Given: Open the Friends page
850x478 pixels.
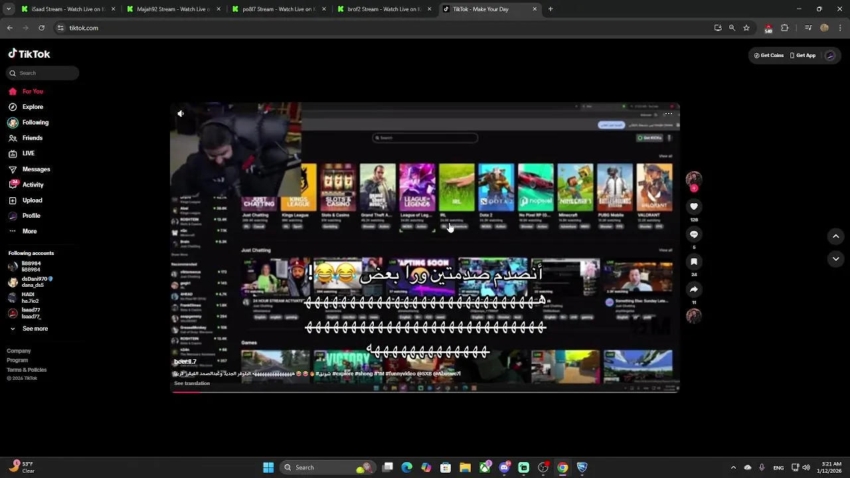Looking at the screenshot, I should coord(27,138).
